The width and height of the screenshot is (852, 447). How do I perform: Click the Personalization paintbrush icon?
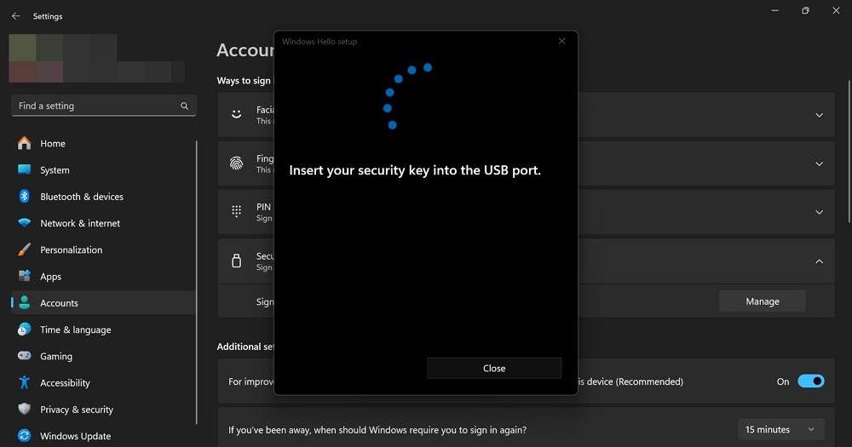click(25, 250)
